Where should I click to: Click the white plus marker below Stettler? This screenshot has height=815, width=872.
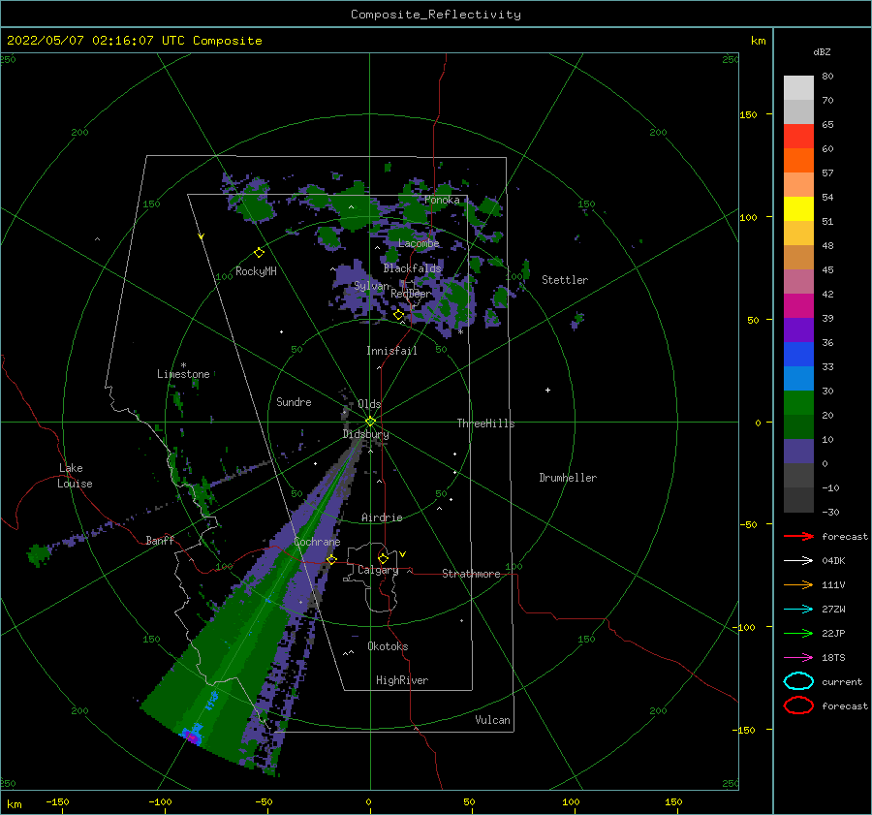point(547,390)
